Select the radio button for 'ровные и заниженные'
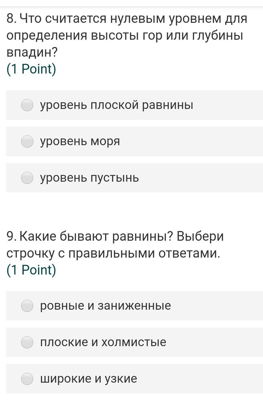Image resolution: width=263 pixels, height=406 pixels. coord(27,306)
